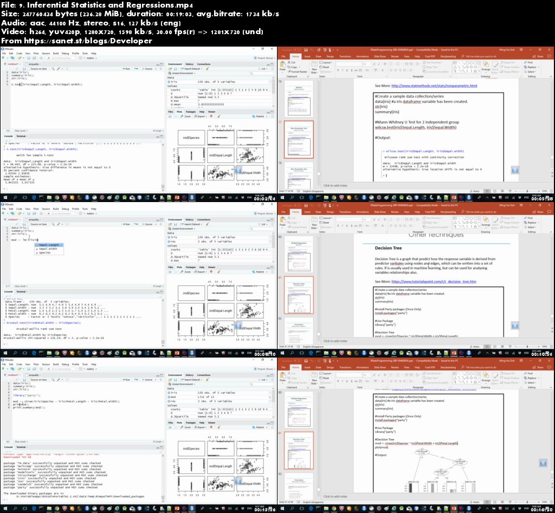
Task: In frame 00:13:36, open the Publish dropdown
Action: [x=260, y=427]
